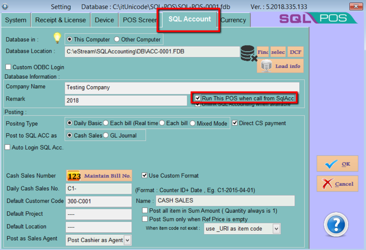The image size is (366, 250).
Task: Click the database disconnect icon
Action: [x=248, y=53]
